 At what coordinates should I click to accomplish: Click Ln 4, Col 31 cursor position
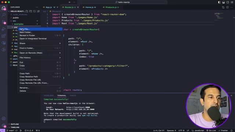pyautogui.click(x=159, y=131)
